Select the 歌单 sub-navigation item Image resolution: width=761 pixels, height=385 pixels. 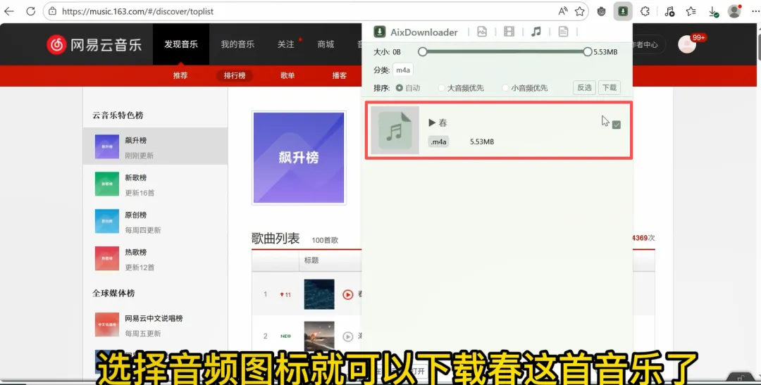coord(287,75)
